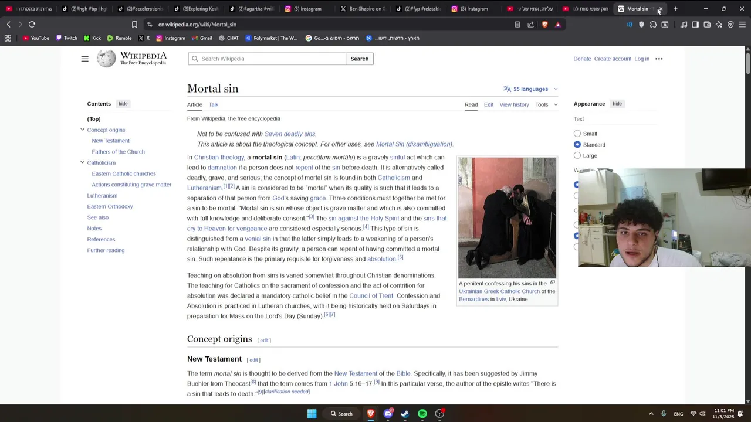Toggle the browser sidebar panel icon

(695, 25)
